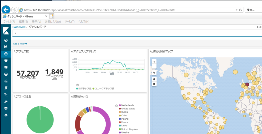The height and width of the screenshot is (134, 262).
Task: Select Latvia in the country legend
Action: pyautogui.click(x=123, y=126)
